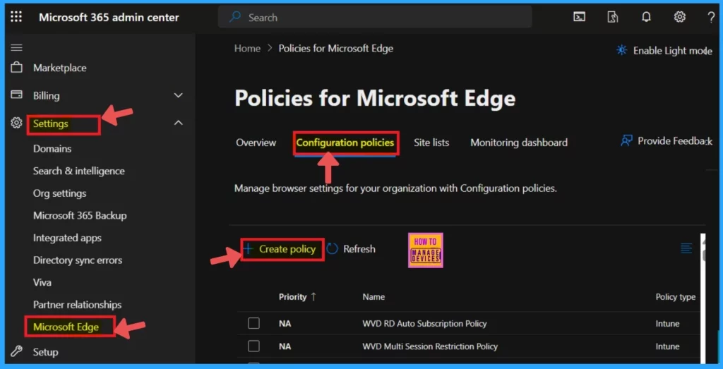The height and width of the screenshot is (369, 723).
Task: Collapse the navigation menu hamburger icon
Action: tap(17, 48)
